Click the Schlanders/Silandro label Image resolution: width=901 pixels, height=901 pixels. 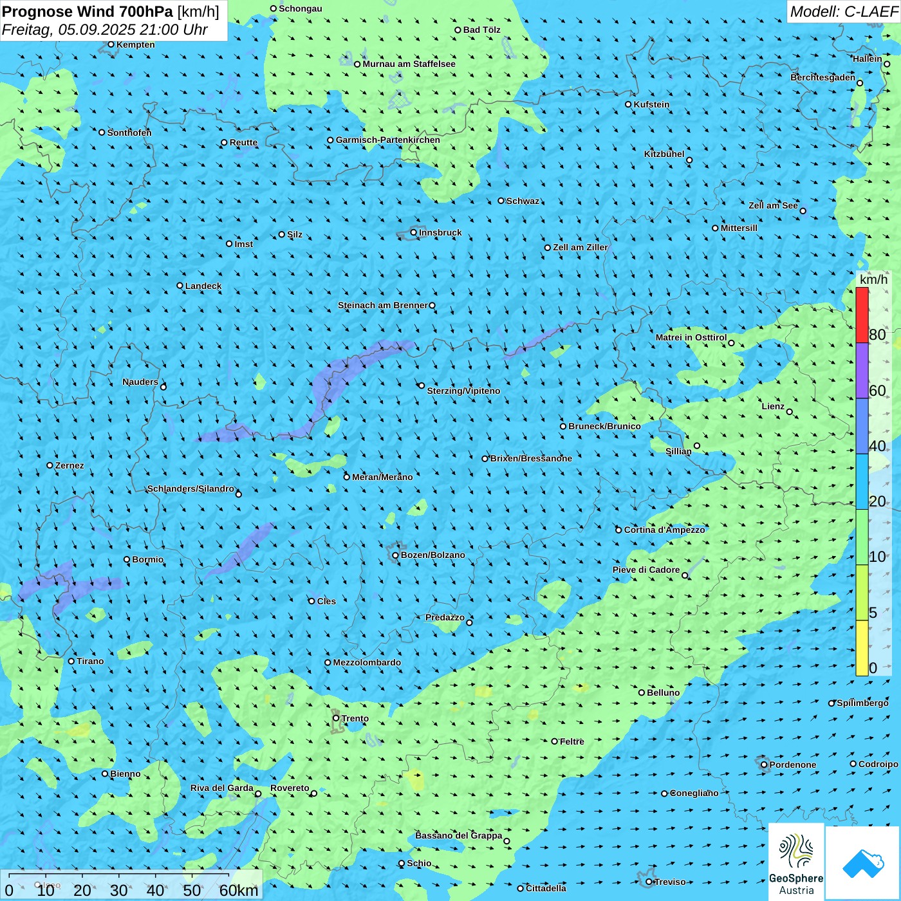(x=190, y=488)
